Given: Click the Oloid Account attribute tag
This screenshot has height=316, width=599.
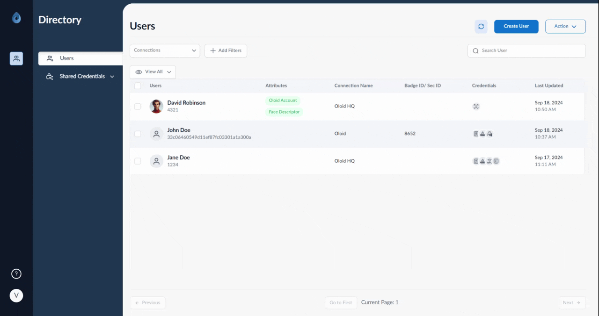Looking at the screenshot, I should (283, 101).
